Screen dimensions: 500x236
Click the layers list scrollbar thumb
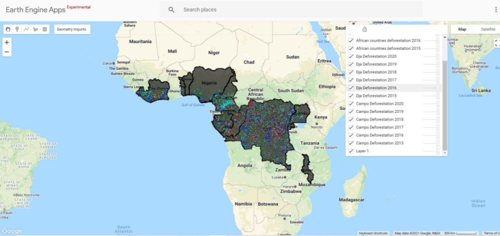click(x=445, y=105)
